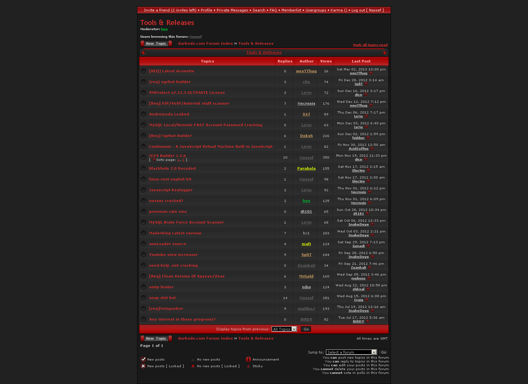
Task: Click latest post arrow icon under wesTThug, Mar 02
Action: point(371,73)
